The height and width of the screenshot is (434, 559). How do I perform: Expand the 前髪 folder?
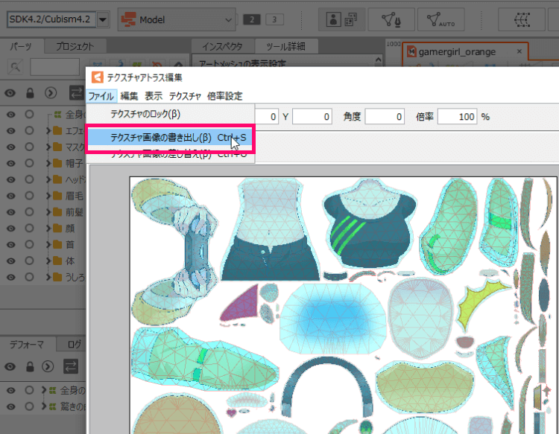tap(48, 212)
